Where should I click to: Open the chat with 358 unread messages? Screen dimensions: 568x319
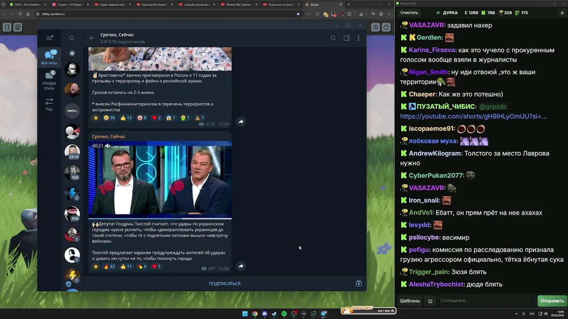tap(72, 214)
